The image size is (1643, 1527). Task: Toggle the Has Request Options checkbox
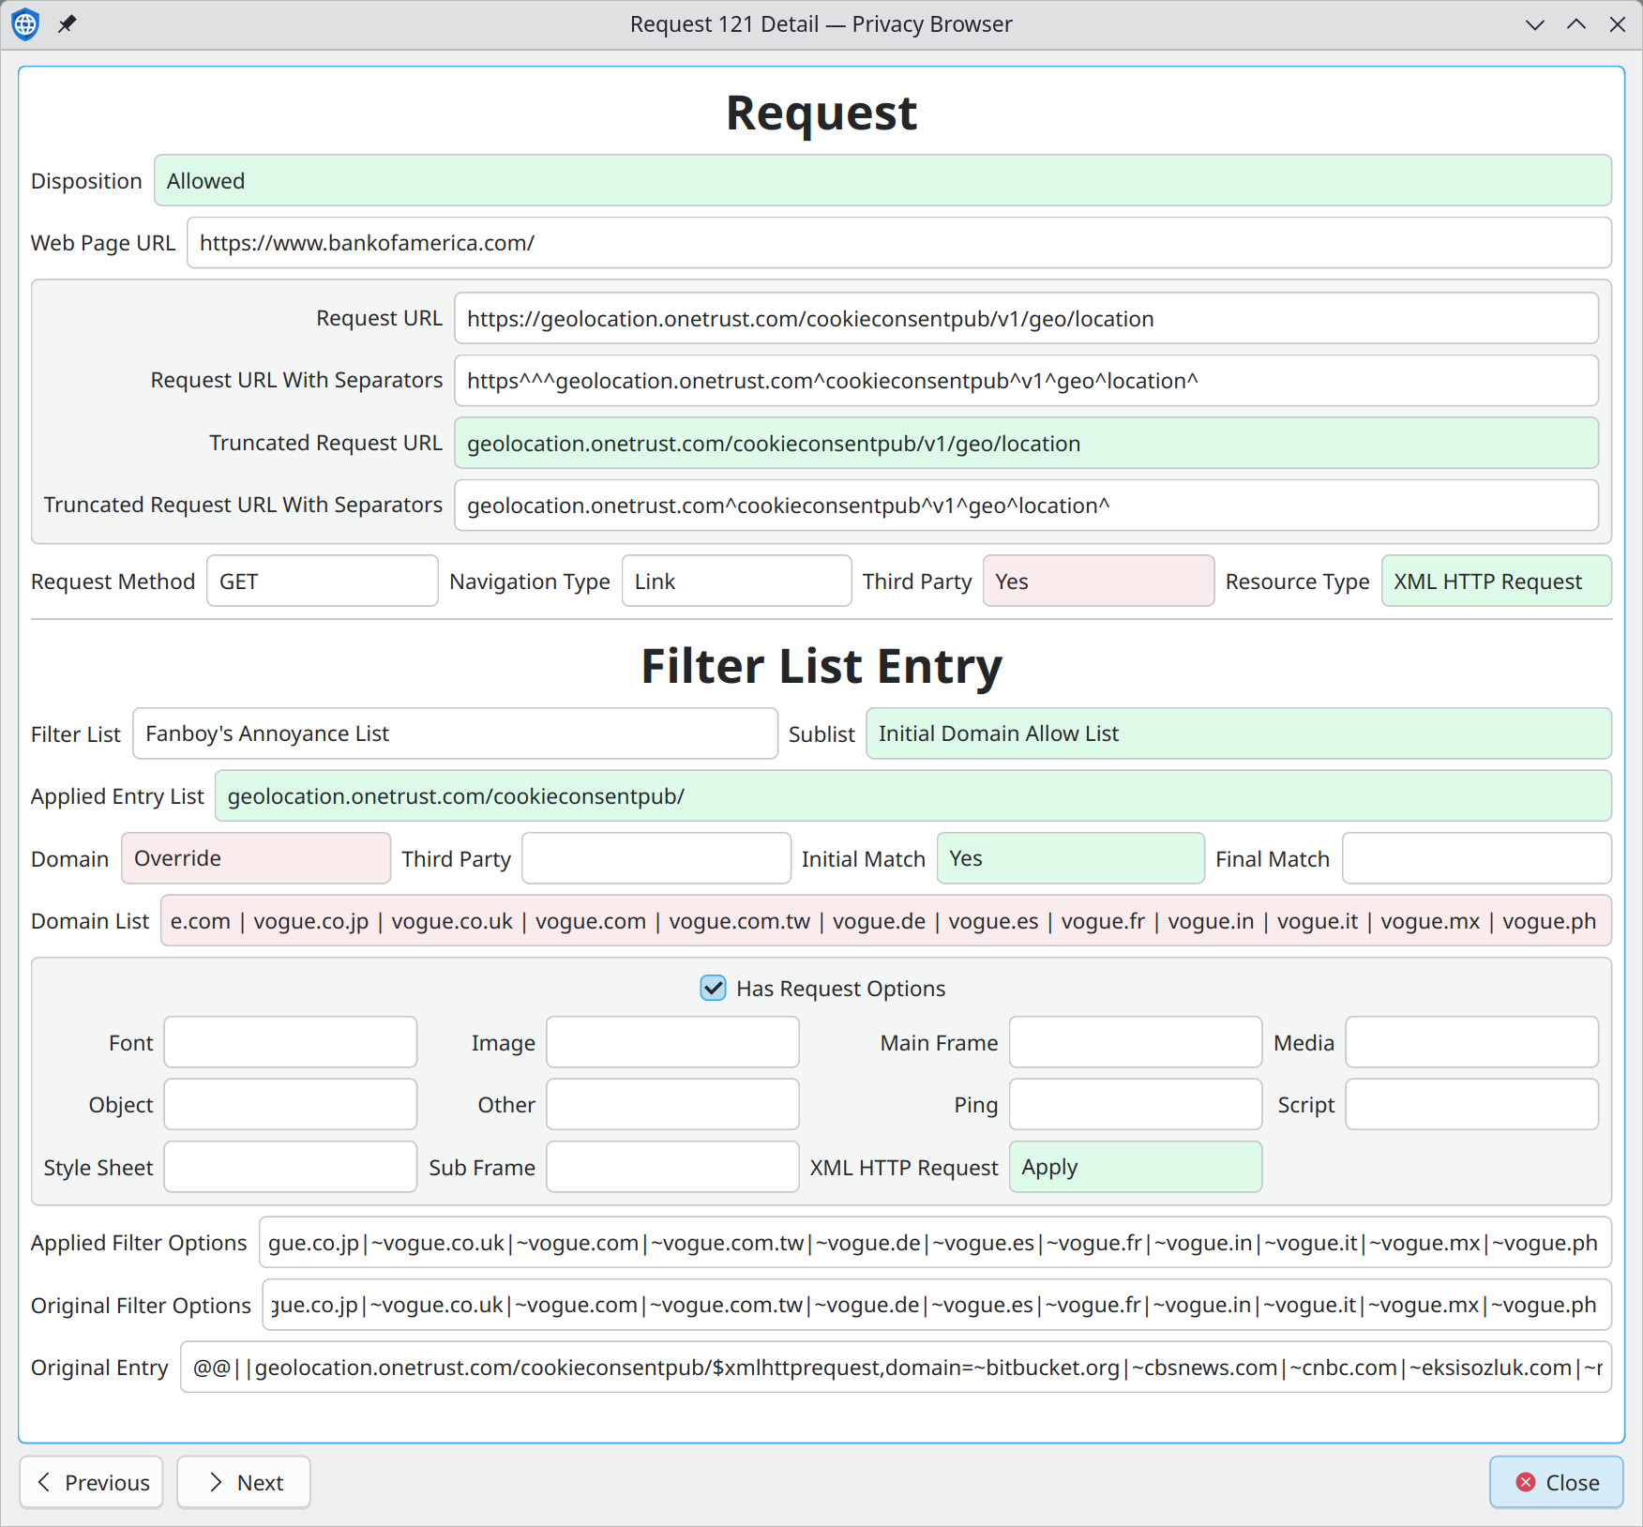click(713, 989)
